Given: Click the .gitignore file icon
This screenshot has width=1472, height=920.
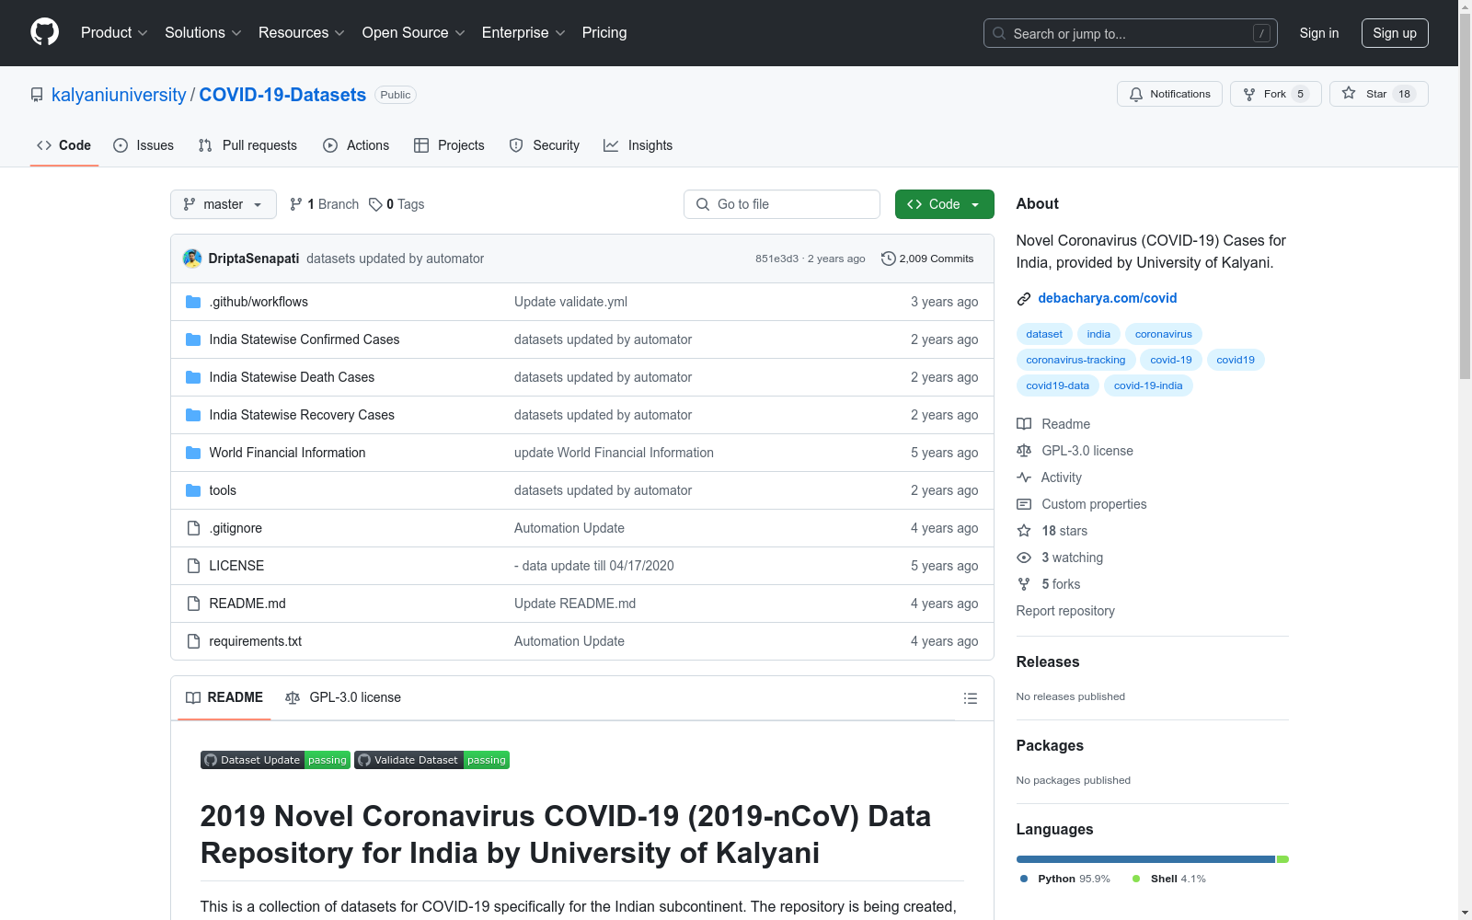Looking at the screenshot, I should pos(193,528).
